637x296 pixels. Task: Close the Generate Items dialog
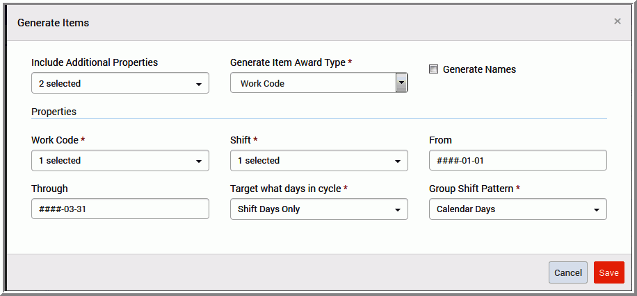pyautogui.click(x=617, y=21)
